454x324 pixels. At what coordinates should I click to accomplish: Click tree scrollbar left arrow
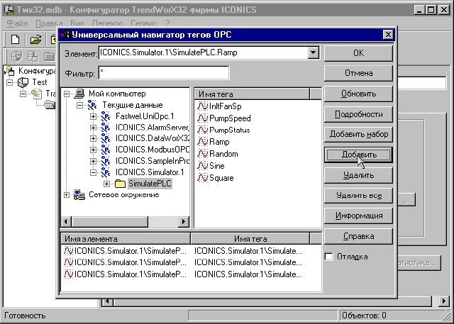(x=66, y=222)
